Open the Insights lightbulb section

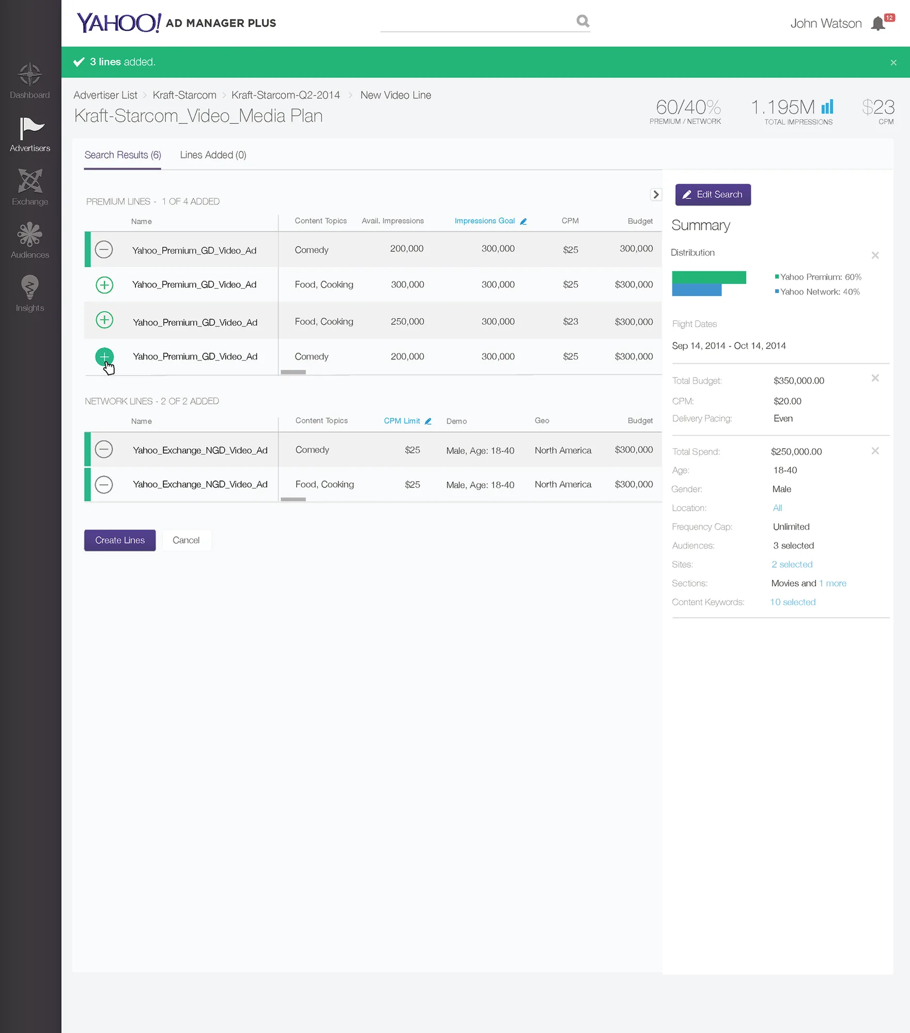click(x=30, y=293)
